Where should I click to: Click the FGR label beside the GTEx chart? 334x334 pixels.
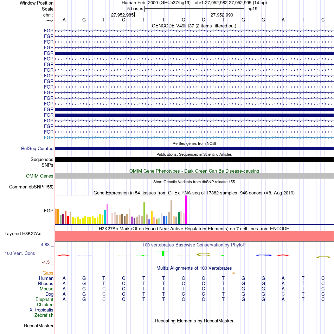point(49,211)
